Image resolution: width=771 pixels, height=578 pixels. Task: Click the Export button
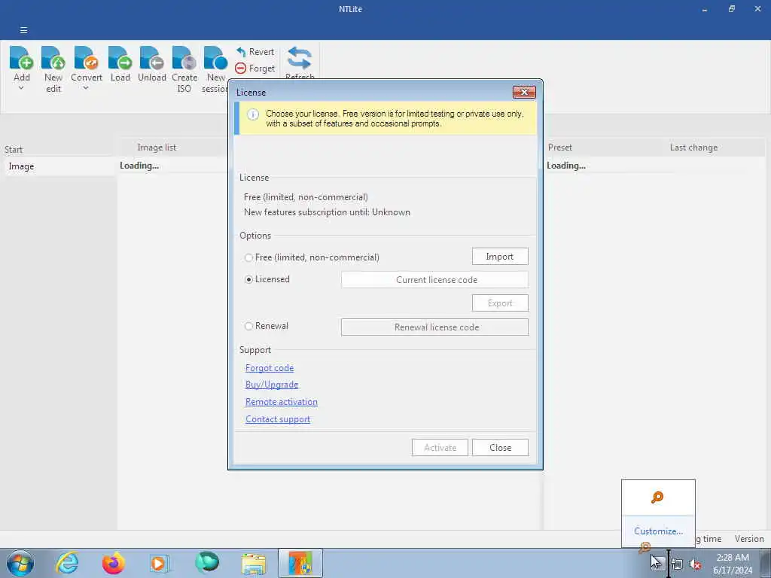[x=500, y=303]
